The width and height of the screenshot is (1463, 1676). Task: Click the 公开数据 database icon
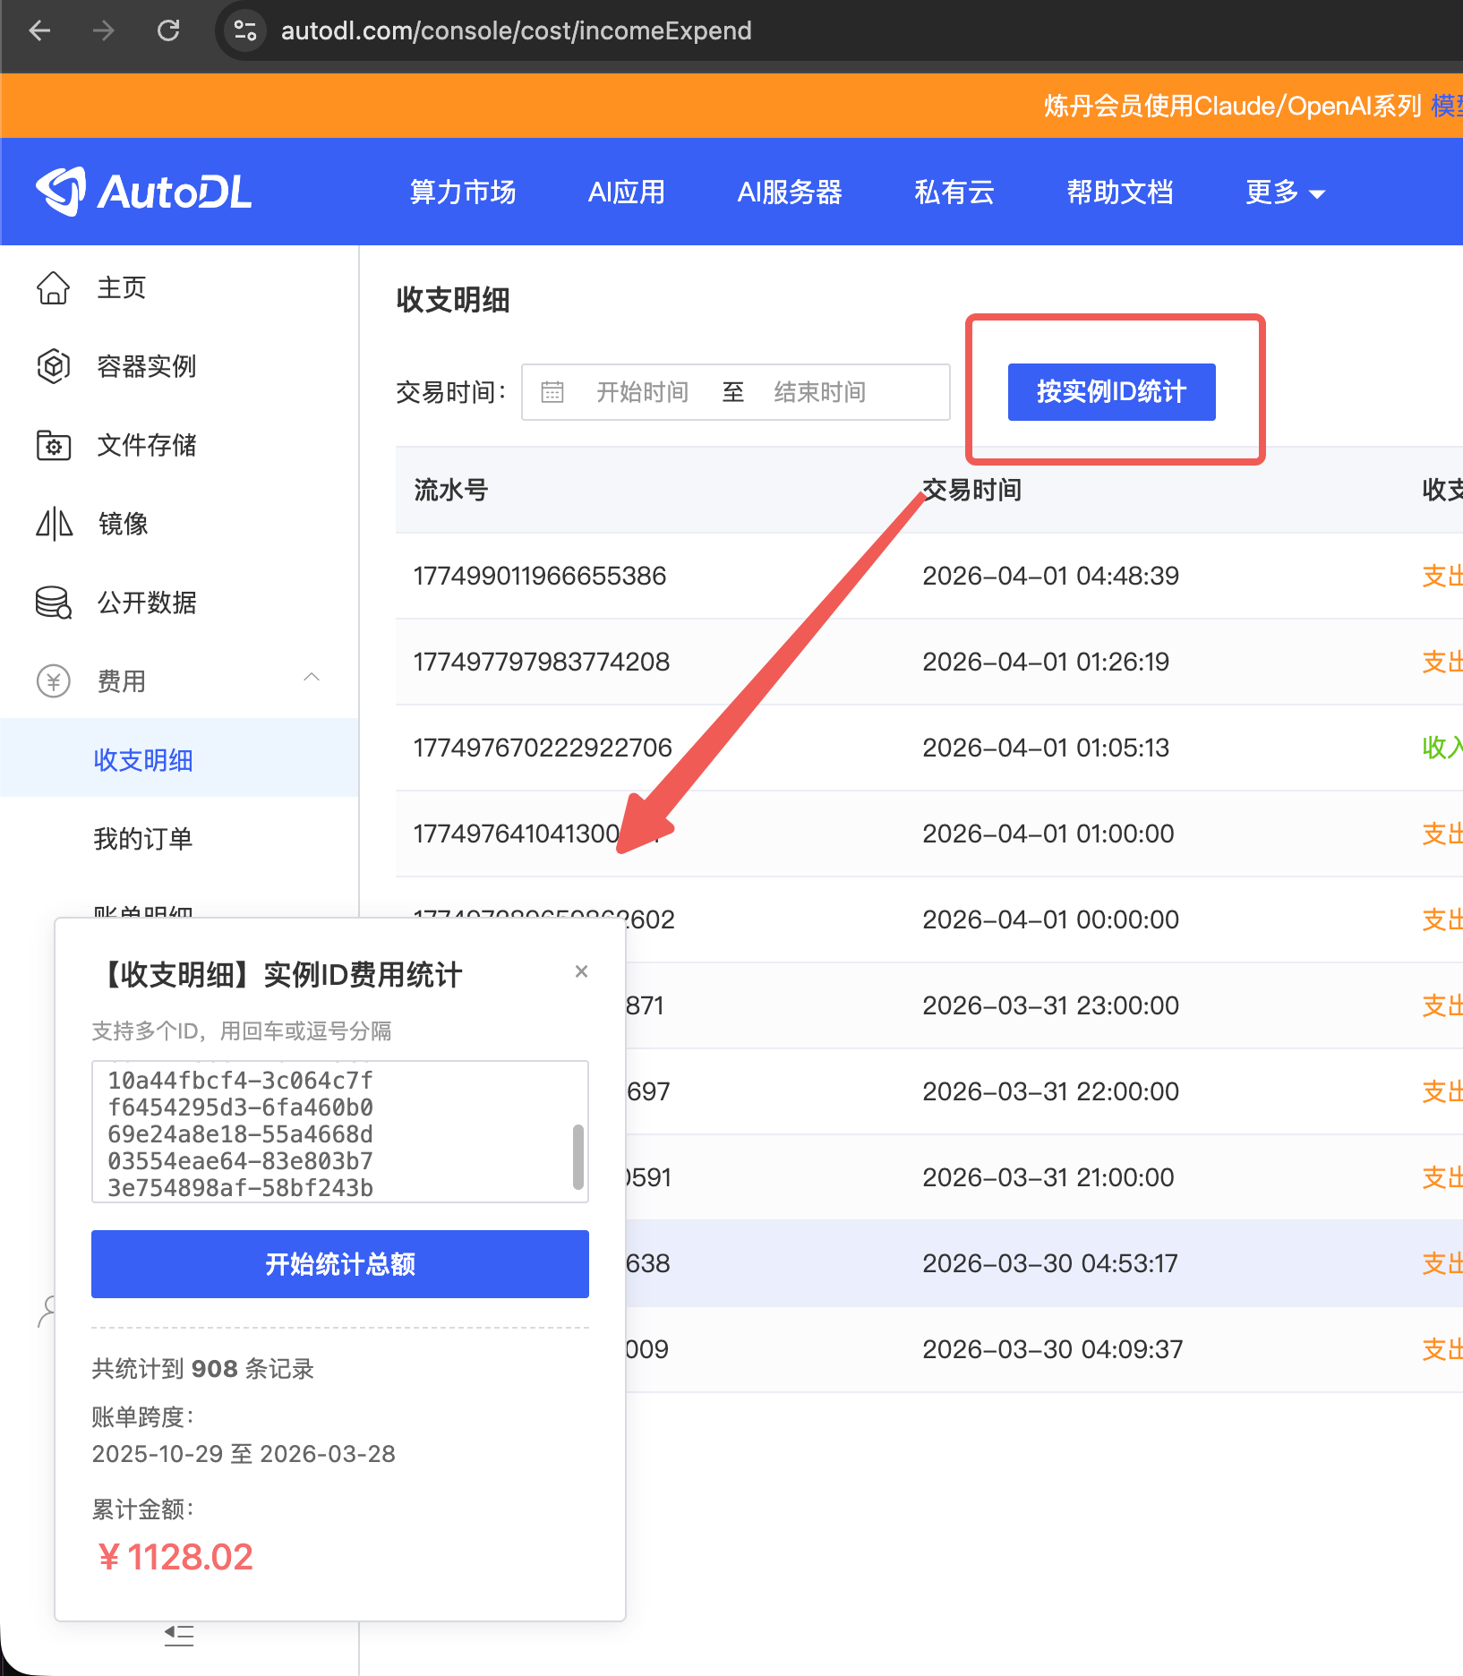point(53,603)
